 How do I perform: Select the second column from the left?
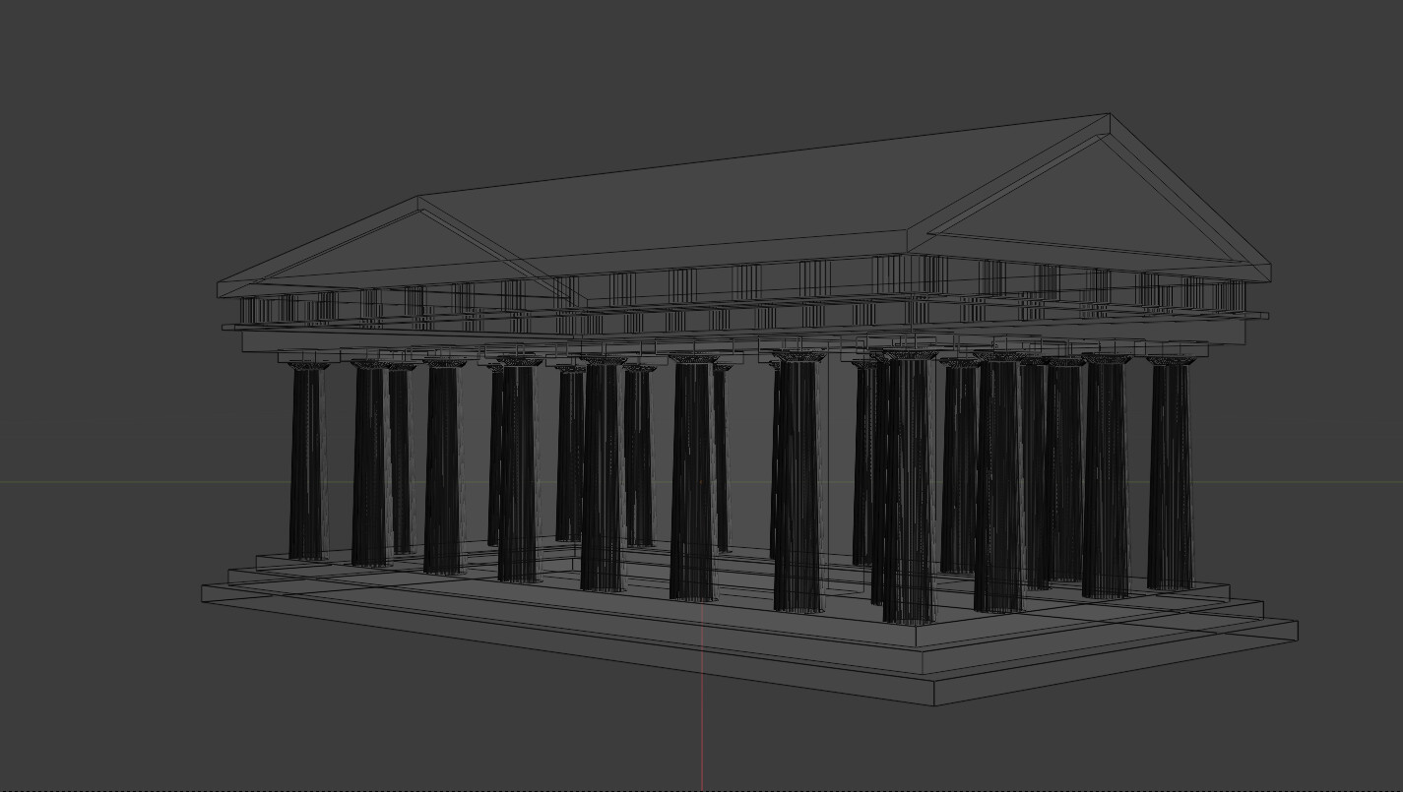pyautogui.click(x=374, y=462)
